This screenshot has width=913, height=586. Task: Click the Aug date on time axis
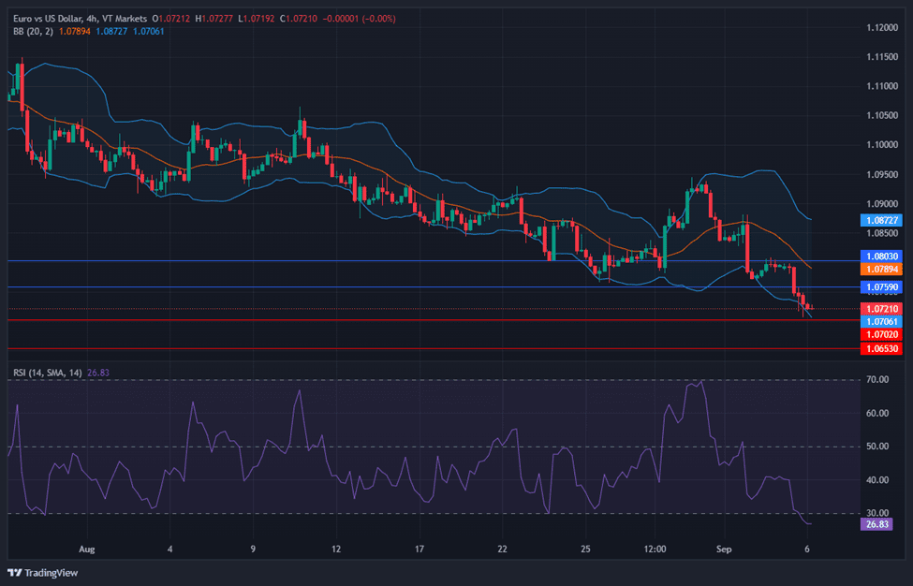click(x=87, y=549)
